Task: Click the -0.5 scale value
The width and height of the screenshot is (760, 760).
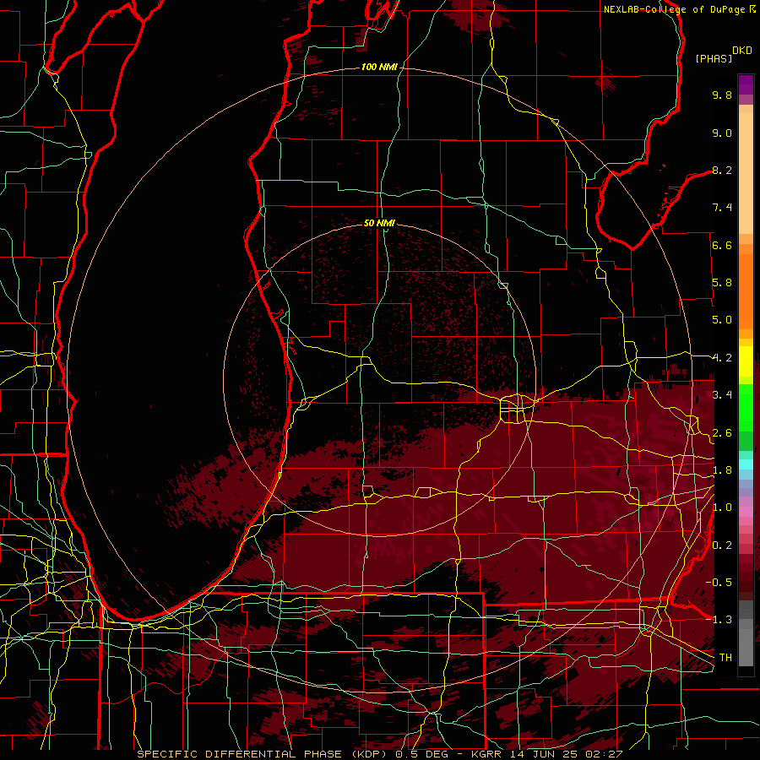Action: (719, 582)
